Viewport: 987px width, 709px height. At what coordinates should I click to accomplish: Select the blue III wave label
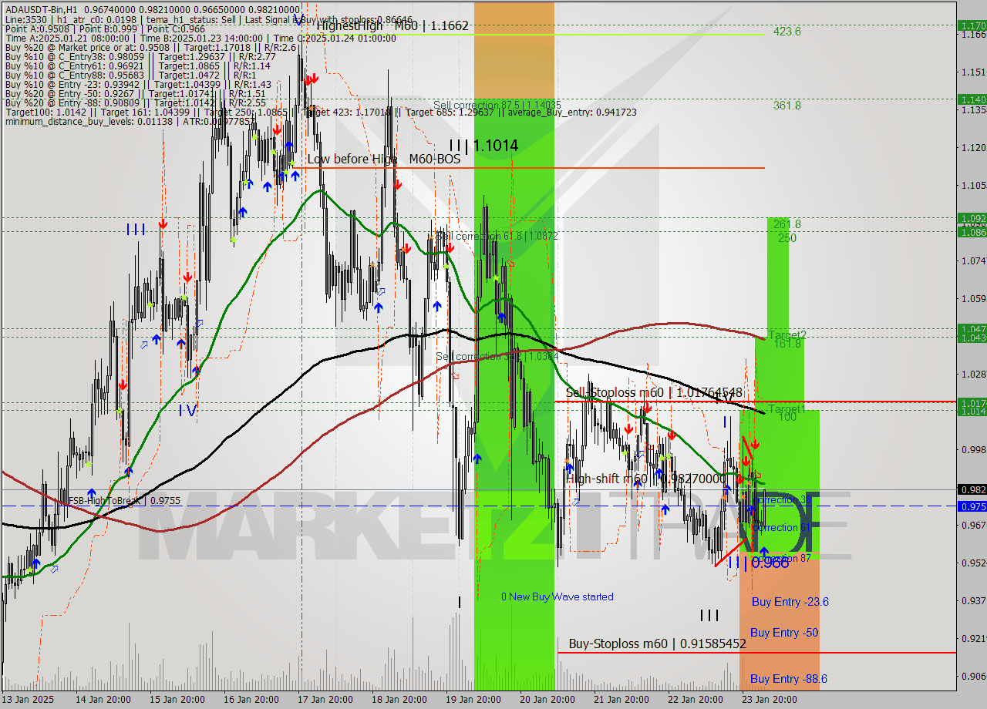(x=136, y=230)
